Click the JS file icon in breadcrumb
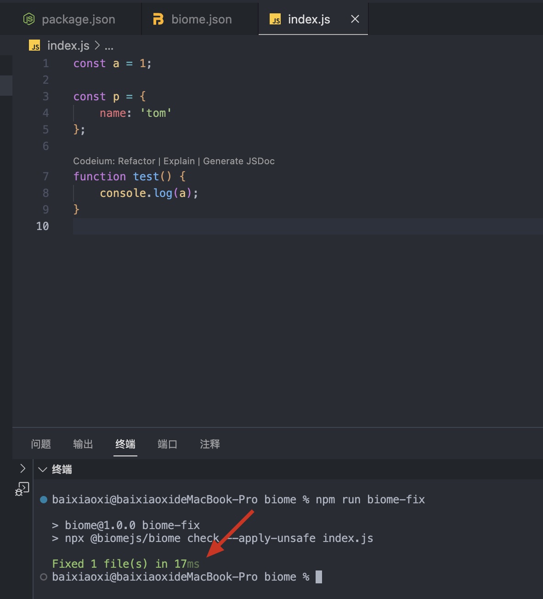This screenshot has height=599, width=543. (x=35, y=46)
